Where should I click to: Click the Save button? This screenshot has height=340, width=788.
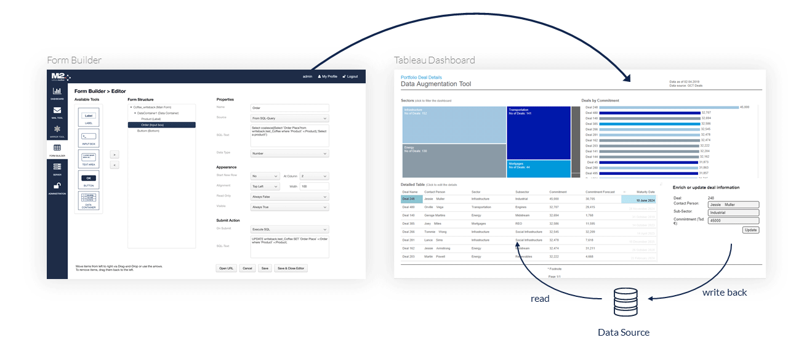(265, 269)
